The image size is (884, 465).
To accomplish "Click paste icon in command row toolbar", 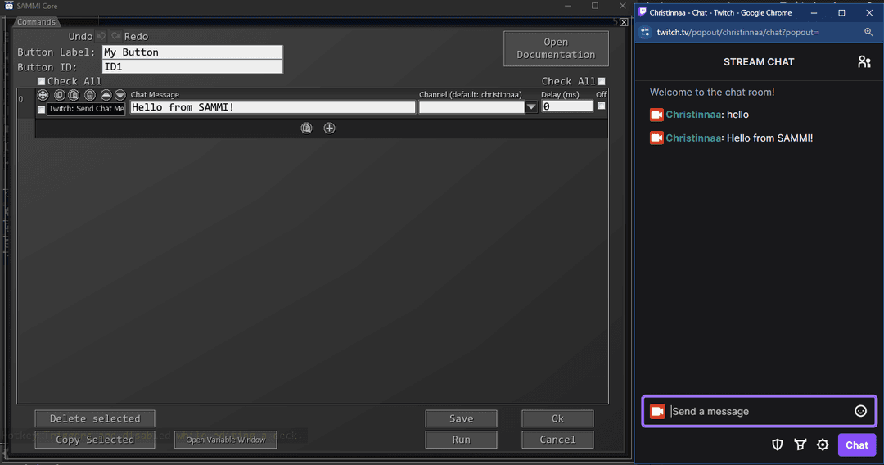I will (x=74, y=95).
